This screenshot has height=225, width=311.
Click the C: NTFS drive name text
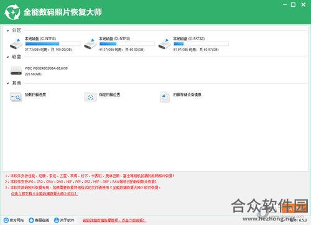40,39
